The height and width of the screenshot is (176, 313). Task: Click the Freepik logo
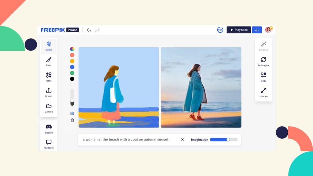[53, 30]
